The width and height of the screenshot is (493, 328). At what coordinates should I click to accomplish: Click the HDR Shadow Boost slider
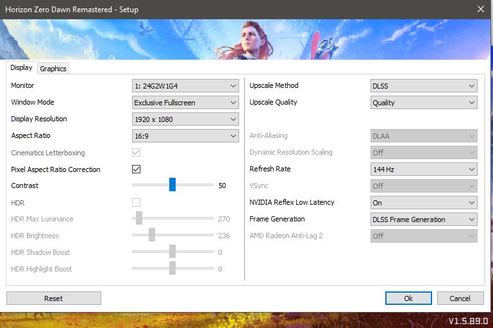click(x=172, y=252)
